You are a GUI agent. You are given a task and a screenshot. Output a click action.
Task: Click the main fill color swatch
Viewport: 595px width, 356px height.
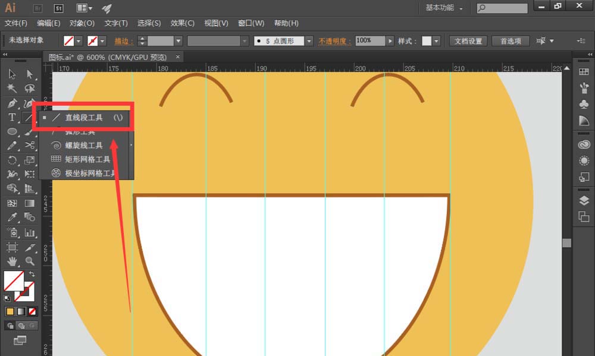14,281
